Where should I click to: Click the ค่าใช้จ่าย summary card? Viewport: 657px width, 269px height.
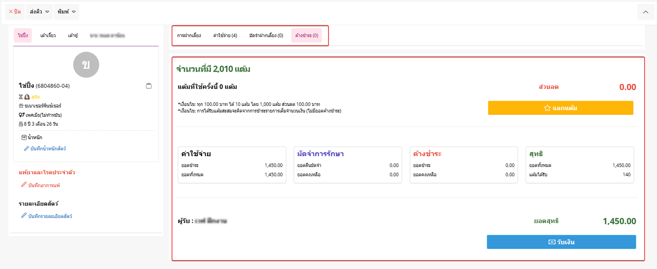232,164
